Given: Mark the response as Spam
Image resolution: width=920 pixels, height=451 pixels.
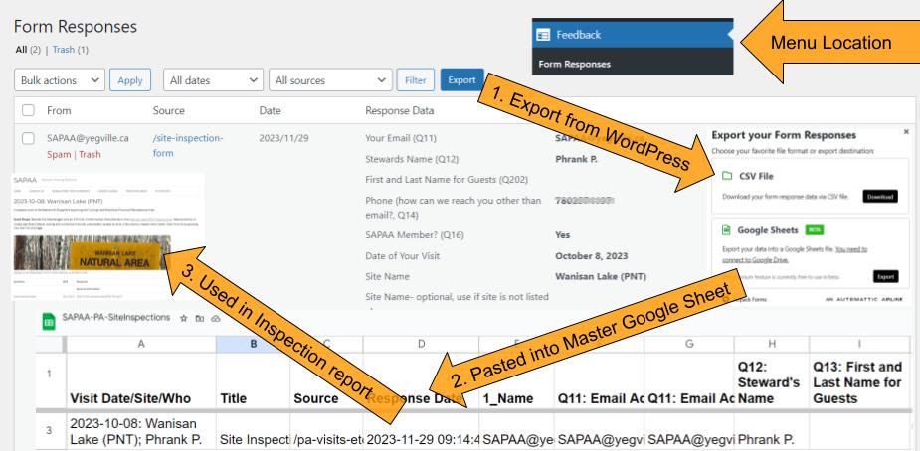Looking at the screenshot, I should click(59, 154).
